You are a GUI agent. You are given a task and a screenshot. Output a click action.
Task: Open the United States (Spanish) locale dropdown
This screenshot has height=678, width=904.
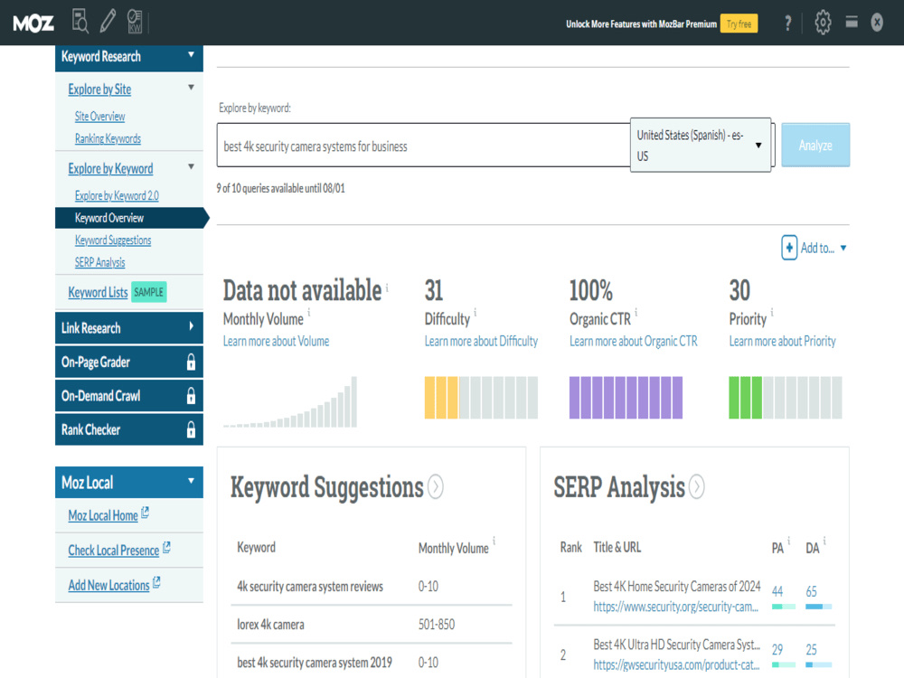(x=701, y=146)
